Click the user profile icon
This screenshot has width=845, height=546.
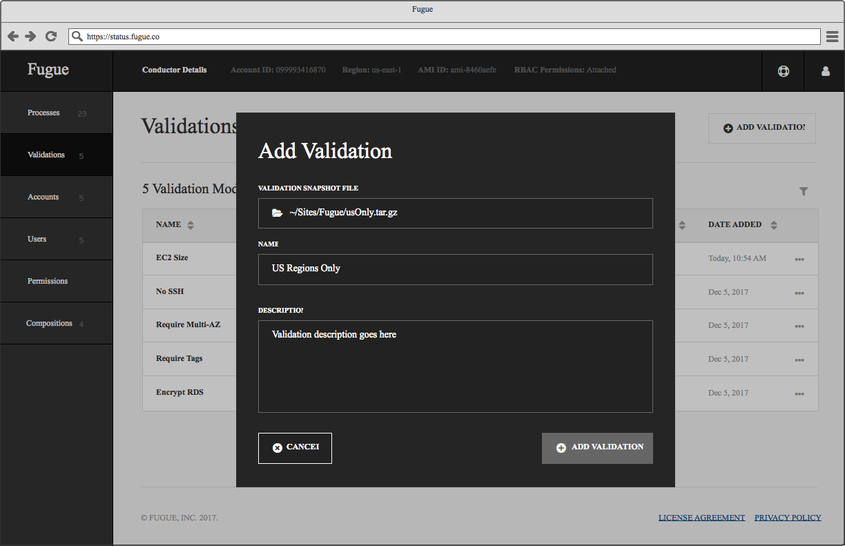point(824,70)
